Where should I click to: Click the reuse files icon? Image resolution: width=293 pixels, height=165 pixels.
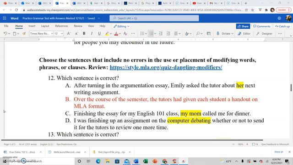tap(209, 33)
